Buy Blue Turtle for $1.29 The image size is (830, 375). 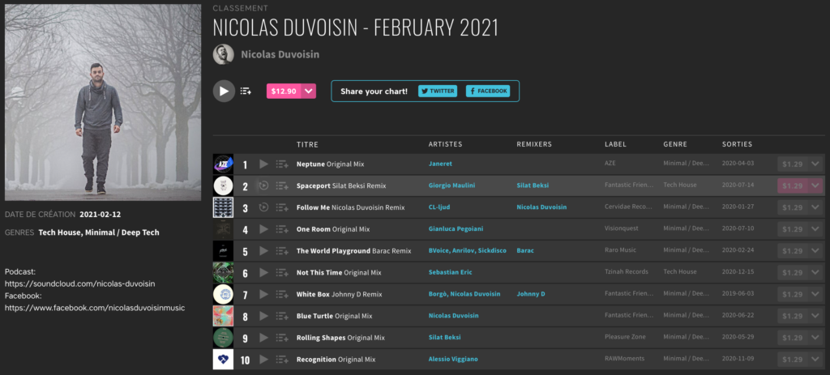(x=793, y=316)
